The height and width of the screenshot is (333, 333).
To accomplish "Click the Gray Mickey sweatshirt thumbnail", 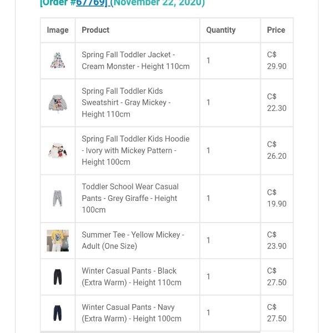I will [58, 103].
